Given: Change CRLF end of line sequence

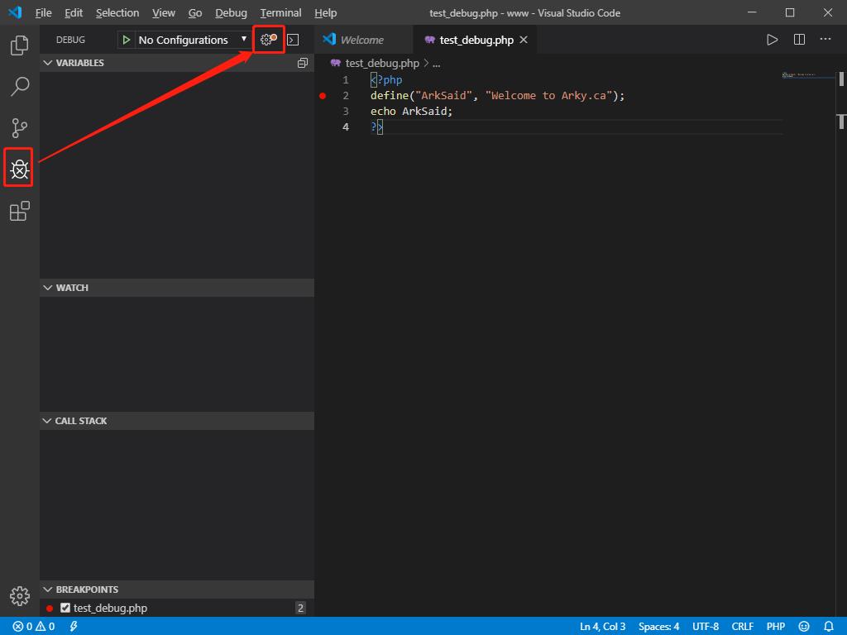Looking at the screenshot, I should [x=742, y=627].
